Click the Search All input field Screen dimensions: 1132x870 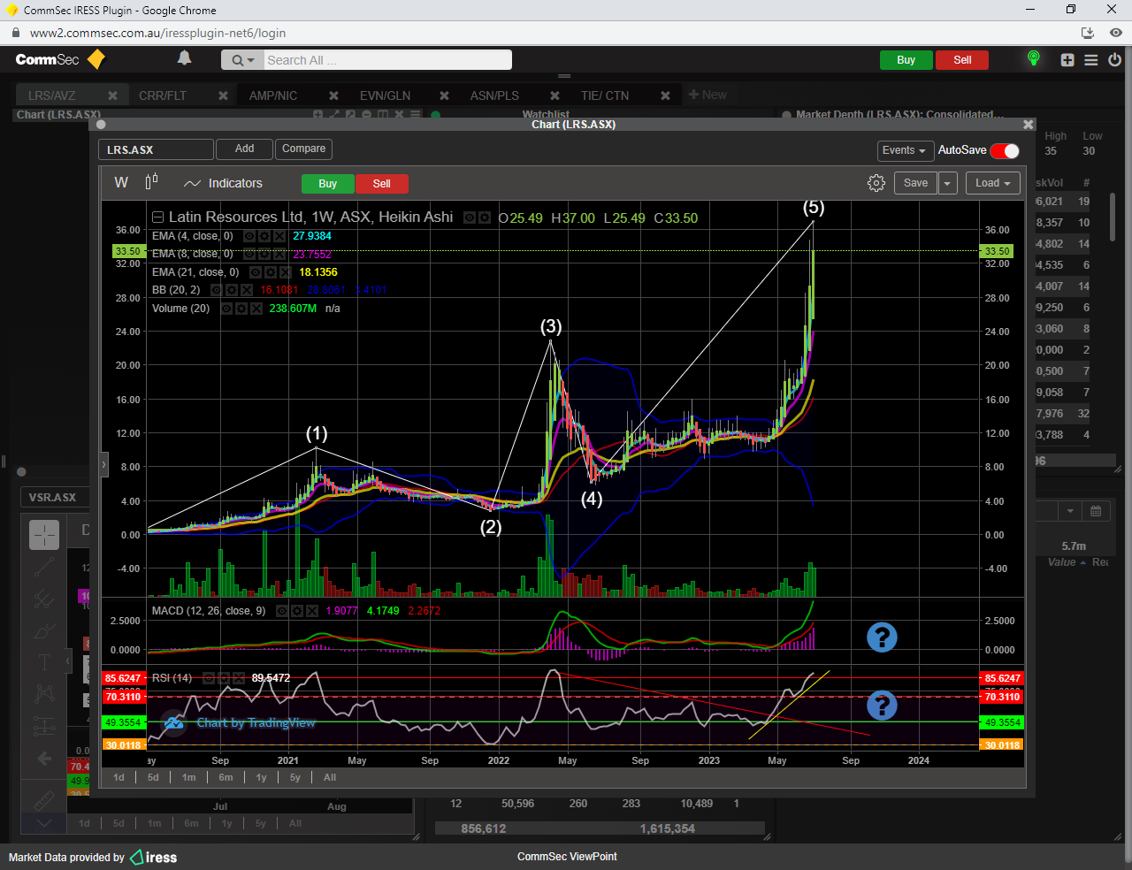point(387,60)
